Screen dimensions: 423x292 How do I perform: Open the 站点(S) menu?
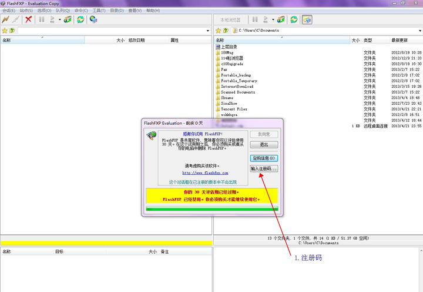[x=26, y=11]
